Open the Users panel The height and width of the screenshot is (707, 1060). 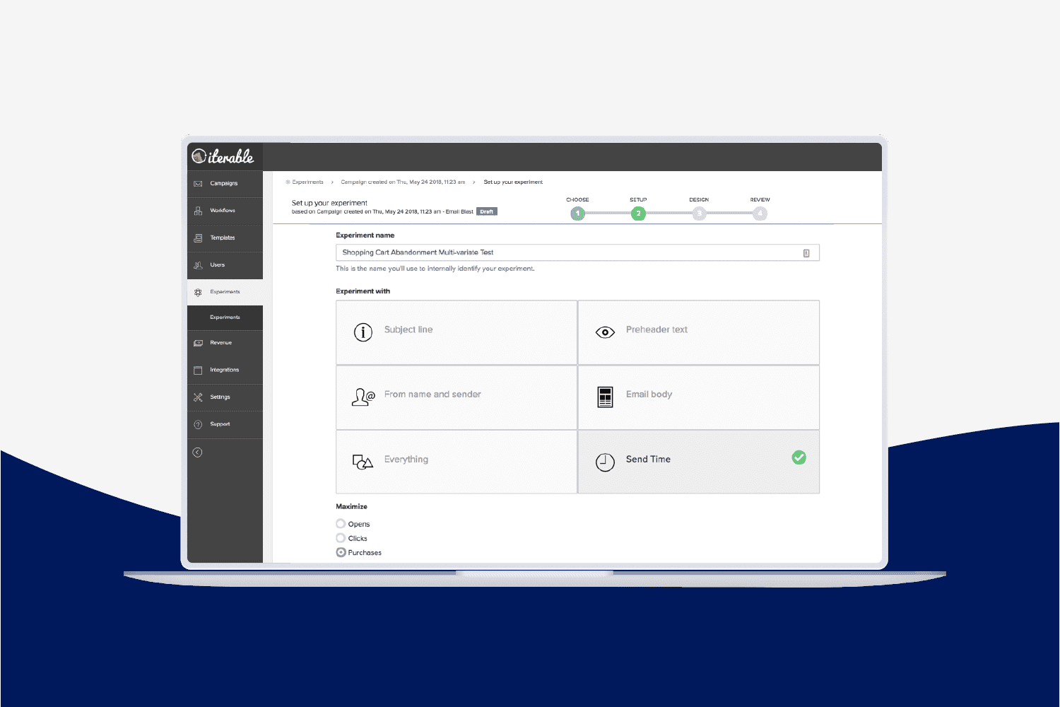[224, 264]
